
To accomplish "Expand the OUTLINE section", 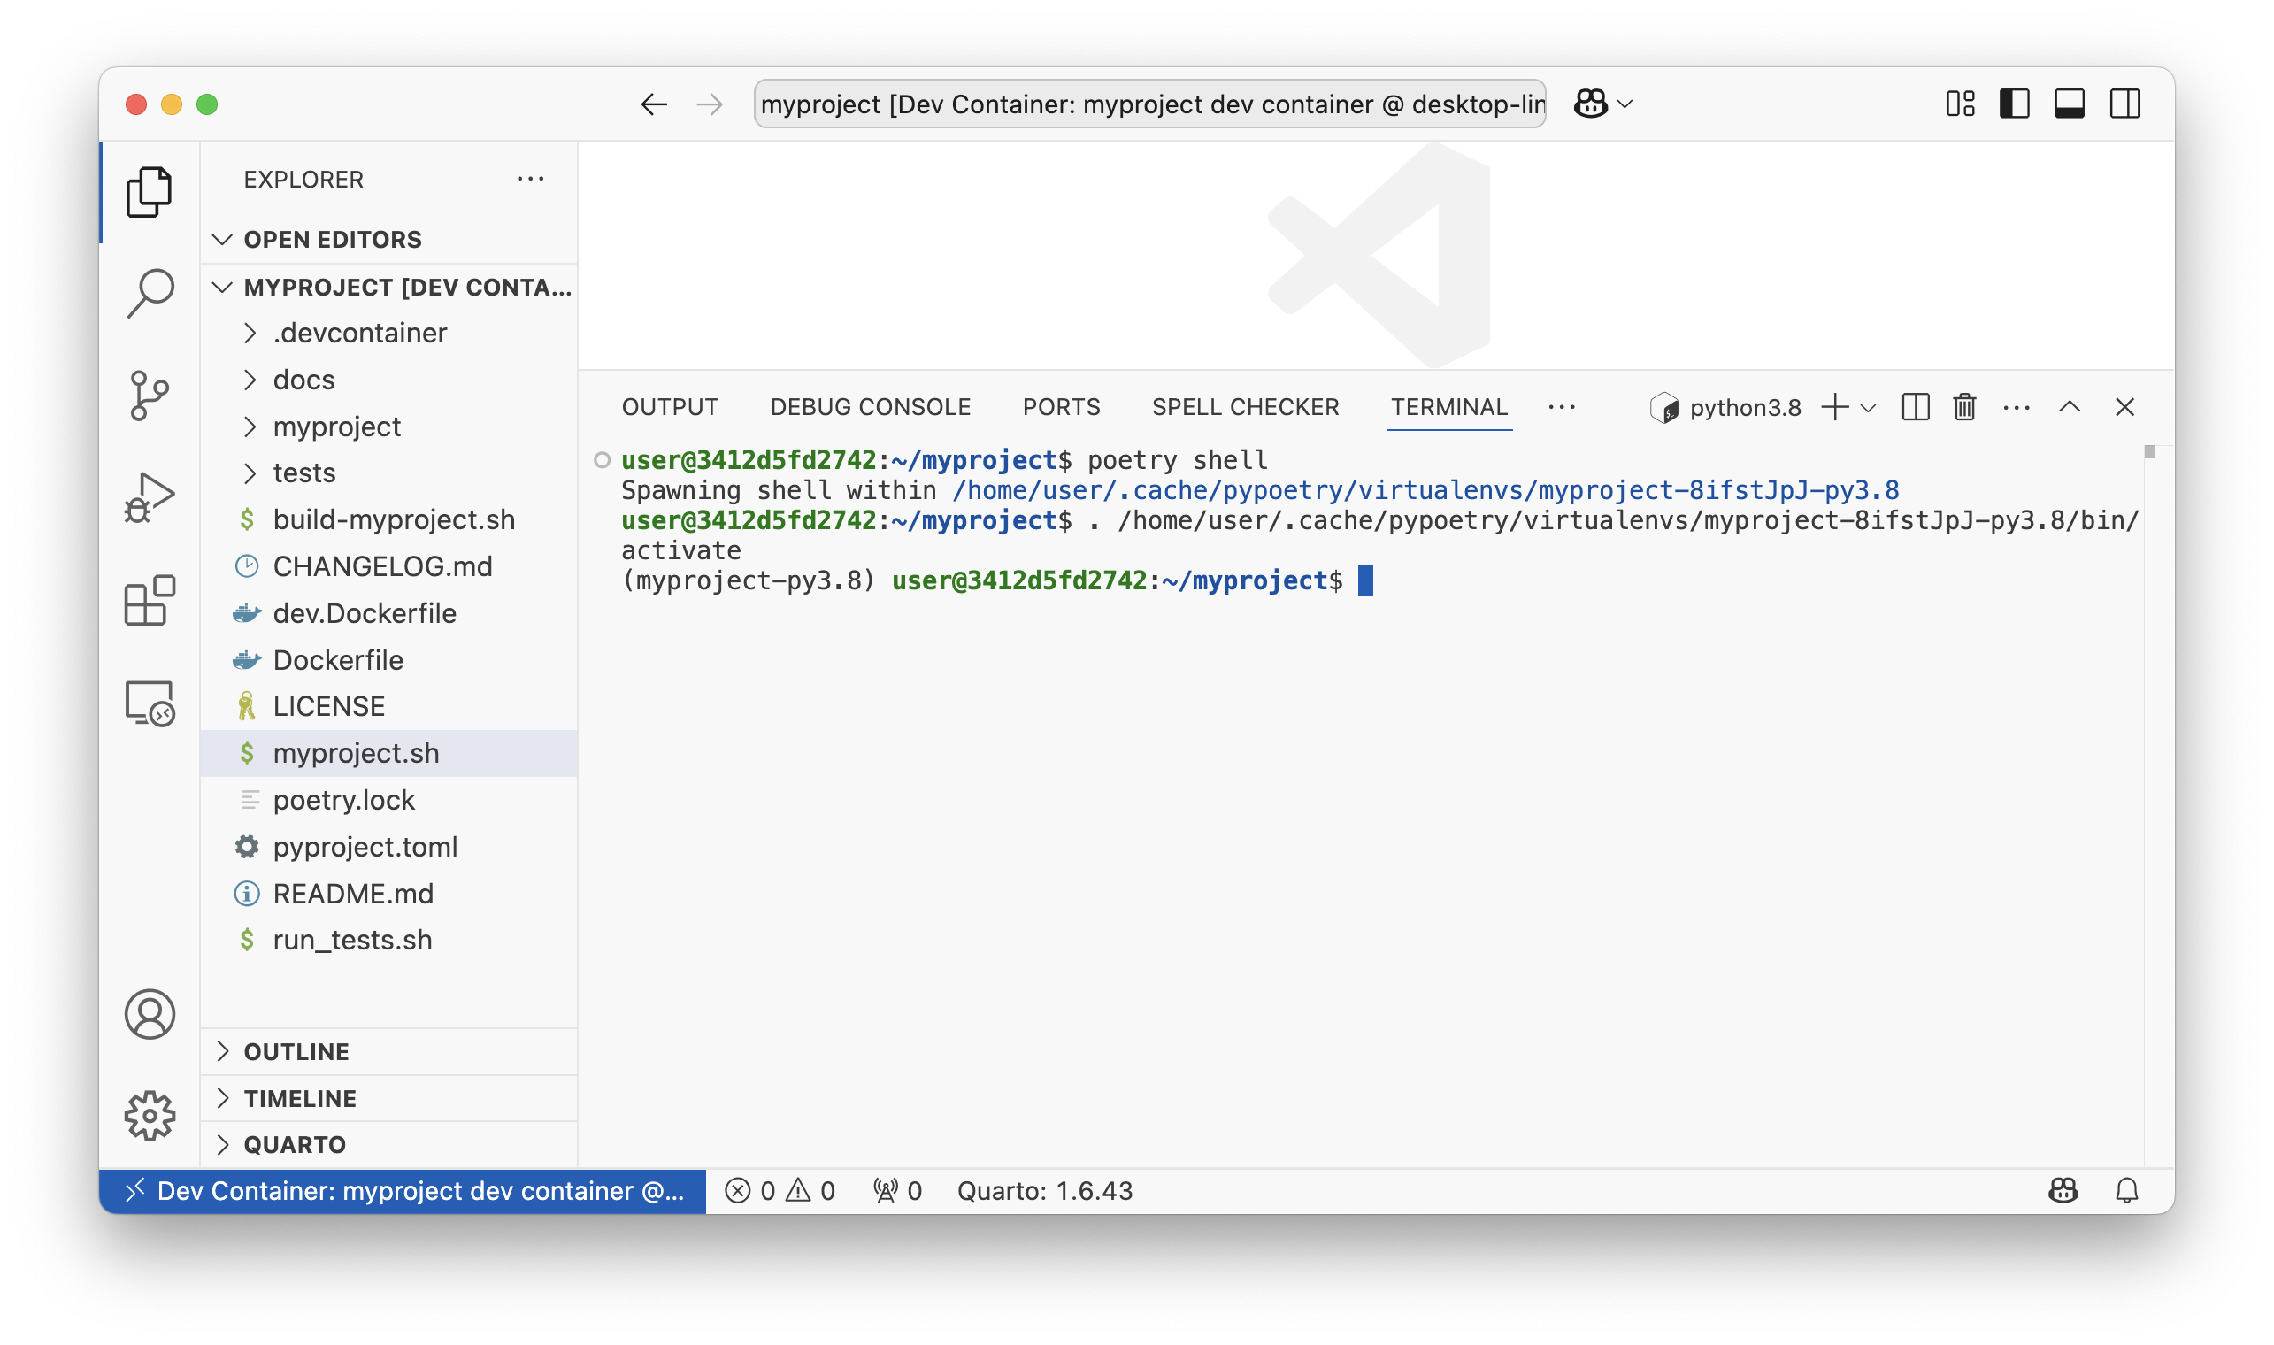I will (x=296, y=1051).
